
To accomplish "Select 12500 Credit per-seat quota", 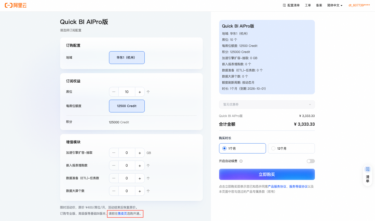I will [127, 106].
